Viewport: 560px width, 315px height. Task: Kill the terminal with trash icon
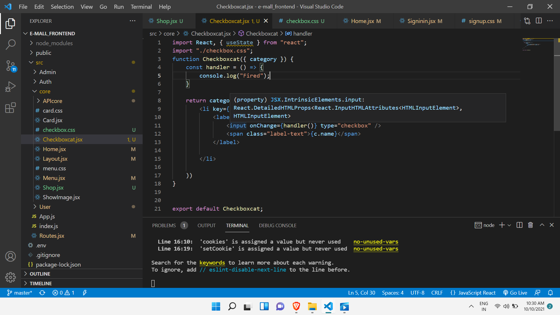pos(531,225)
